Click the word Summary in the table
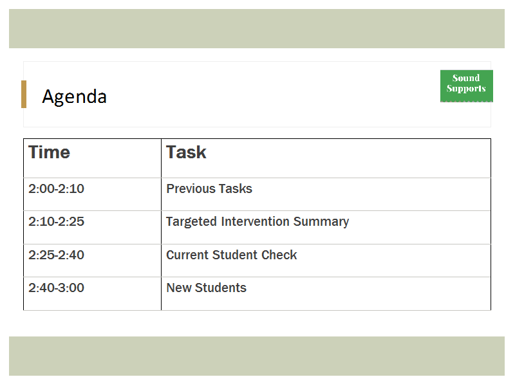The image size is (515, 386). 321,222
